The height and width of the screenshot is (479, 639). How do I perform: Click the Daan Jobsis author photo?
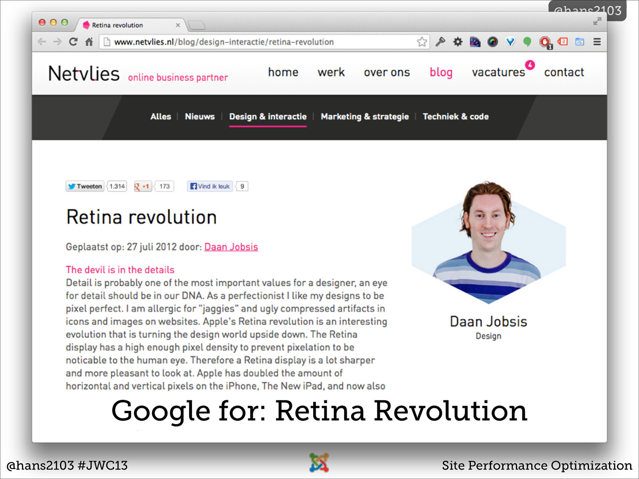(x=488, y=243)
